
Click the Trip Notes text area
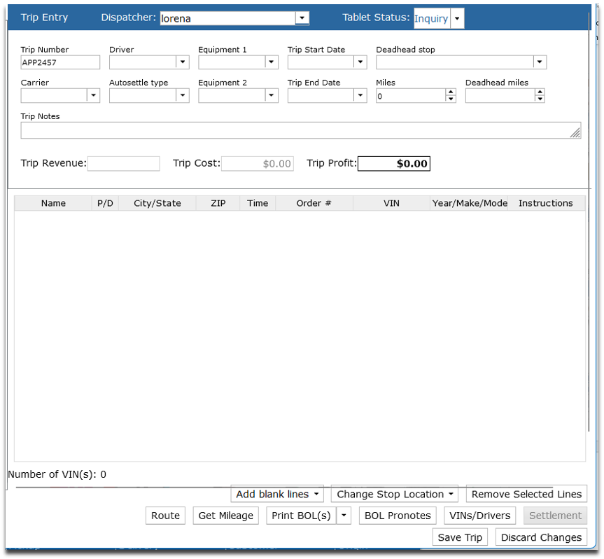tap(300, 130)
